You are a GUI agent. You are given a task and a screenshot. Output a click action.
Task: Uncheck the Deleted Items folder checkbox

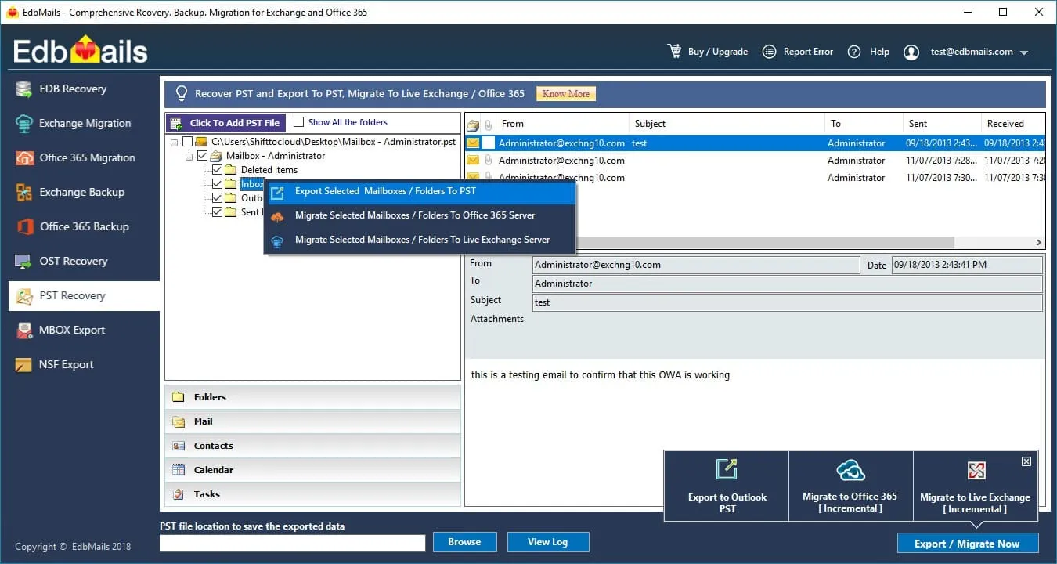pos(217,170)
